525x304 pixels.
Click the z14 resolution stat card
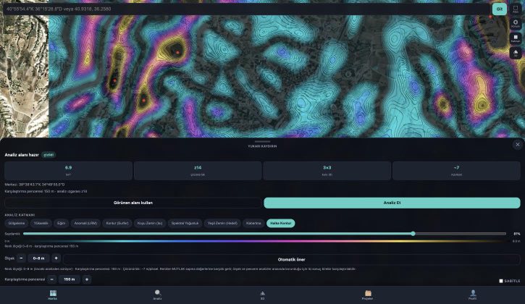[x=198, y=171]
